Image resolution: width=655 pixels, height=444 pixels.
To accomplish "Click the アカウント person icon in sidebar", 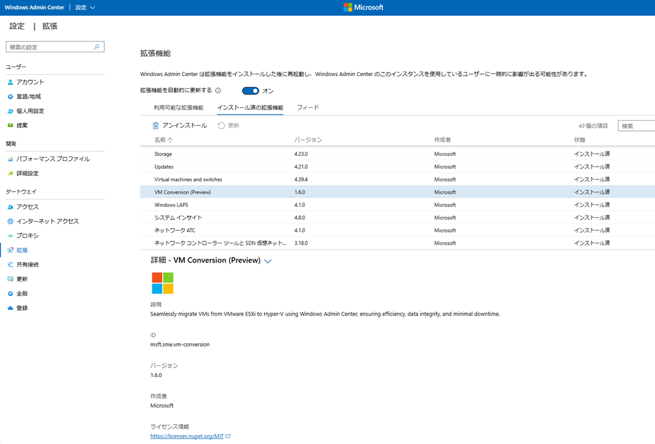I will click(10, 82).
